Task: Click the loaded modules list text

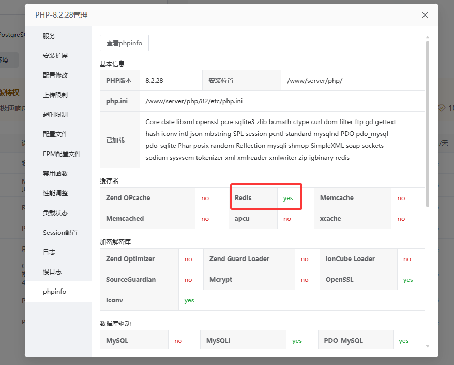Action: (271, 140)
